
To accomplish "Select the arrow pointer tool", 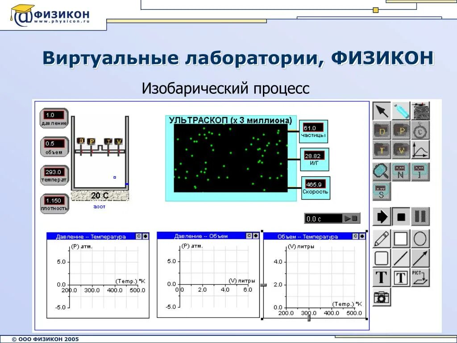I will (382, 111).
